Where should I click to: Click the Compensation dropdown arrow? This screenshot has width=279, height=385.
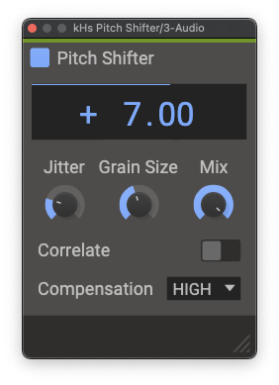pyautogui.click(x=229, y=288)
